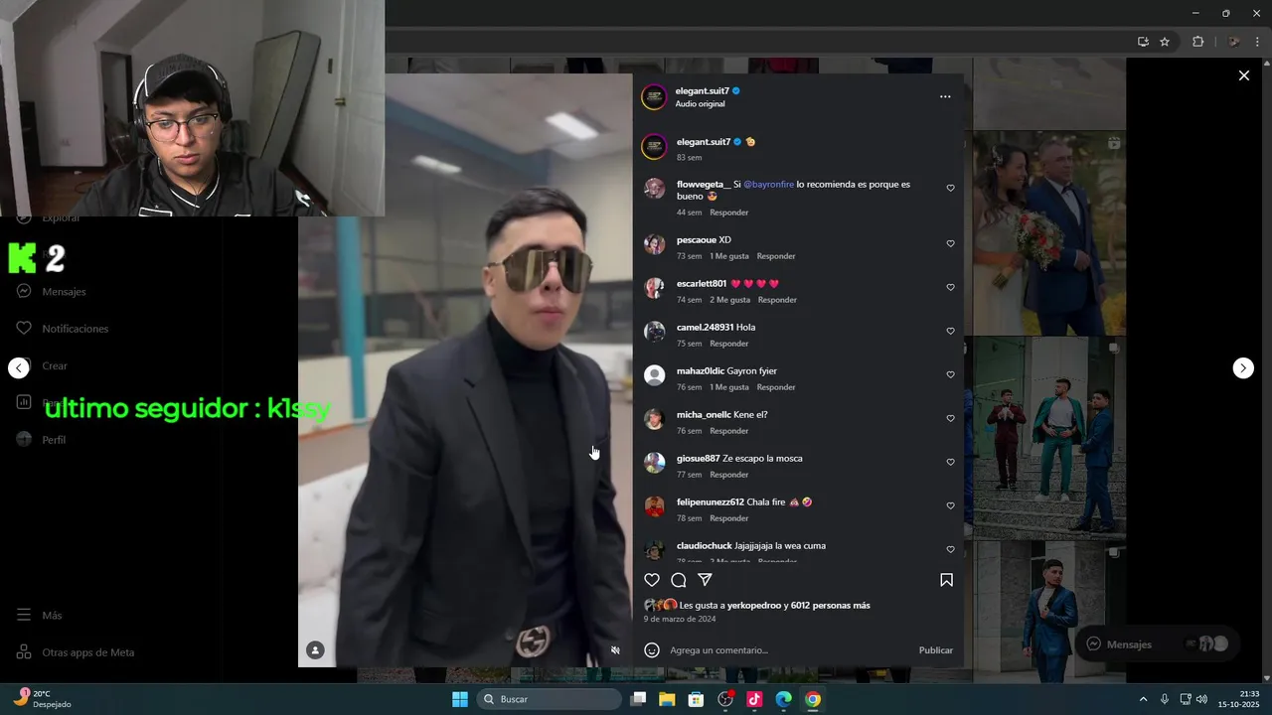Click the Publicar button

[x=936, y=650]
